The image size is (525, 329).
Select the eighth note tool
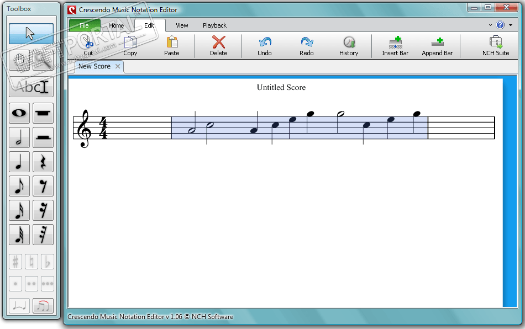coord(19,186)
